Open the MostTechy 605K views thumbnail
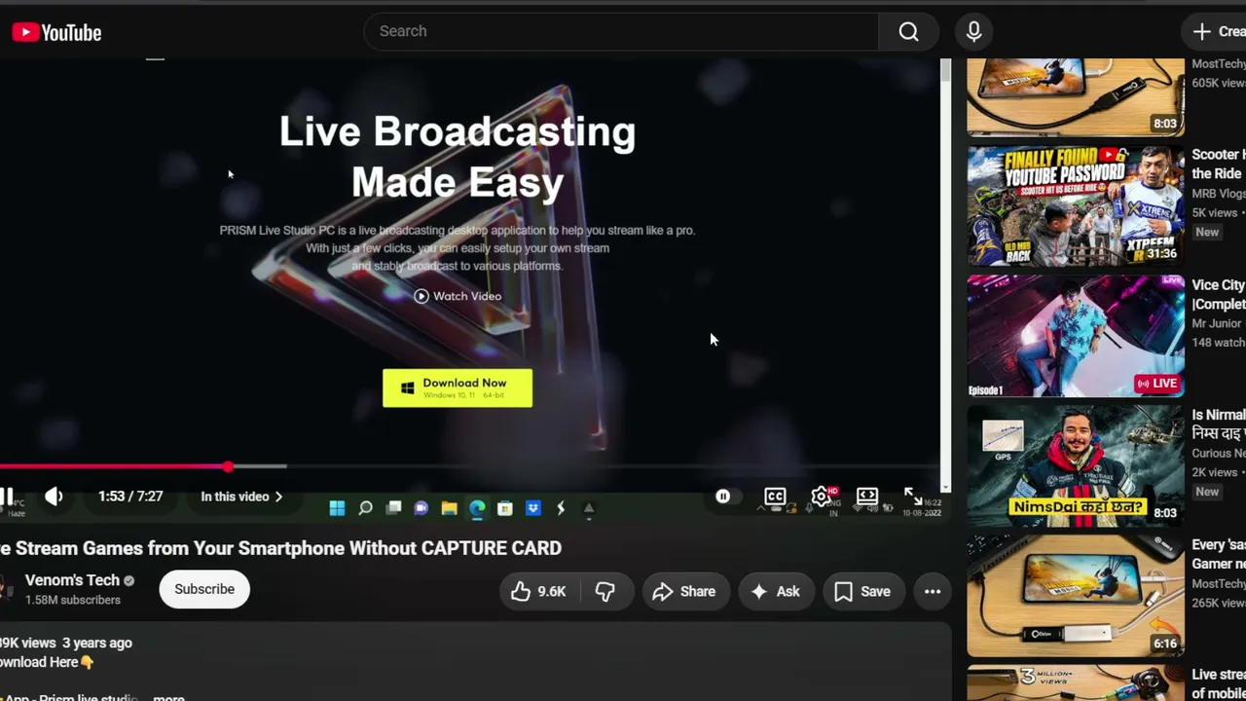1246x701 pixels. [1076, 96]
